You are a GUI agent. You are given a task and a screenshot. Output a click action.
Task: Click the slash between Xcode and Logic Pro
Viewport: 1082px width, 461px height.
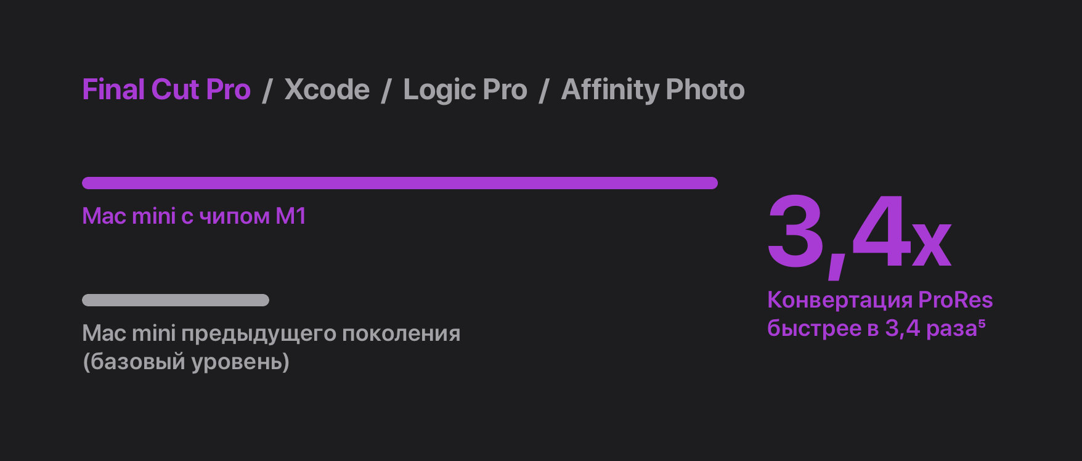(386, 91)
